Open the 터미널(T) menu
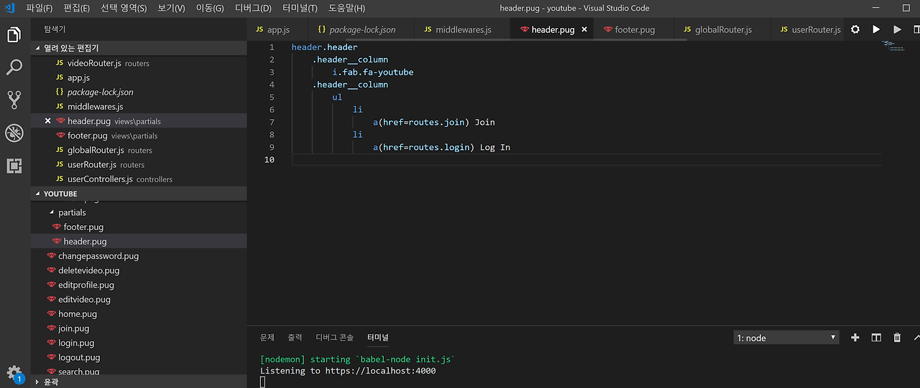The height and width of the screenshot is (388, 920). pos(300,8)
